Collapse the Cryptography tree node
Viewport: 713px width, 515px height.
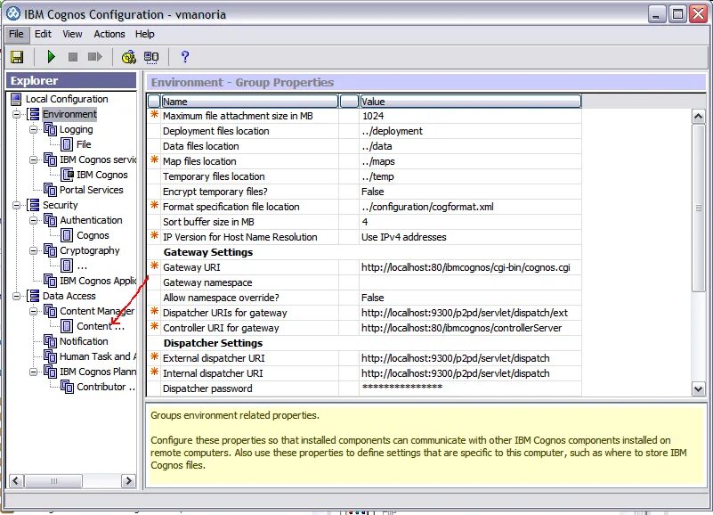[34, 251]
